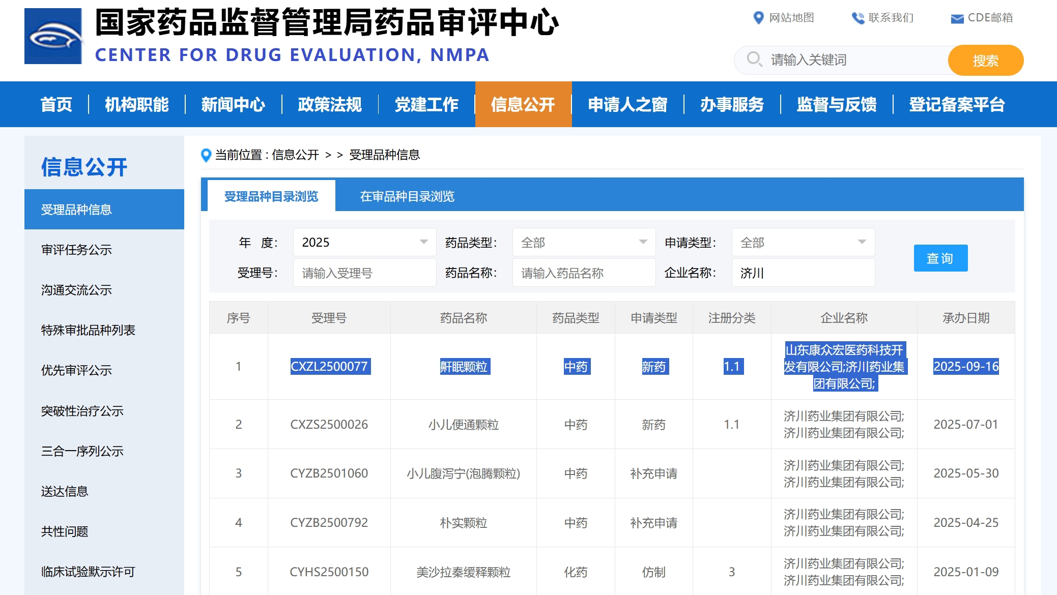The image size is (1057, 595).
Task: Click the CDE logo image
Action: (x=53, y=36)
